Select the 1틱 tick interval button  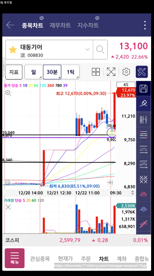70,72
